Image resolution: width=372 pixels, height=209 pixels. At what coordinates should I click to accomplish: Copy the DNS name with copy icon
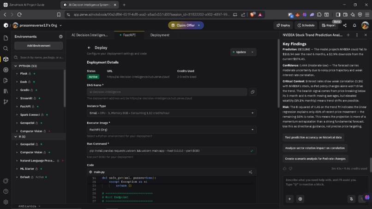(252, 92)
